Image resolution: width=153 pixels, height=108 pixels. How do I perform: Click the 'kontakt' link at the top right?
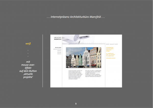pos(107,44)
